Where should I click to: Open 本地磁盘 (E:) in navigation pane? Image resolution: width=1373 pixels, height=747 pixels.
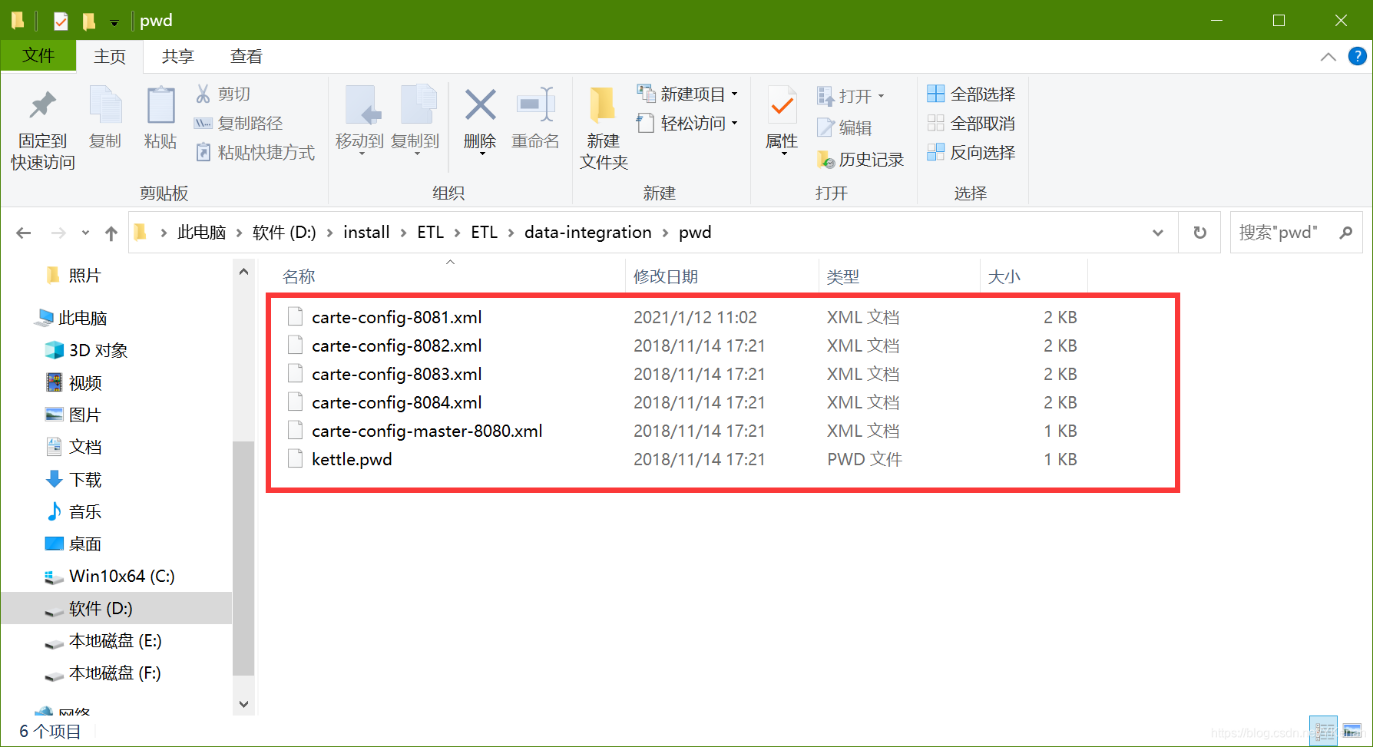click(115, 640)
